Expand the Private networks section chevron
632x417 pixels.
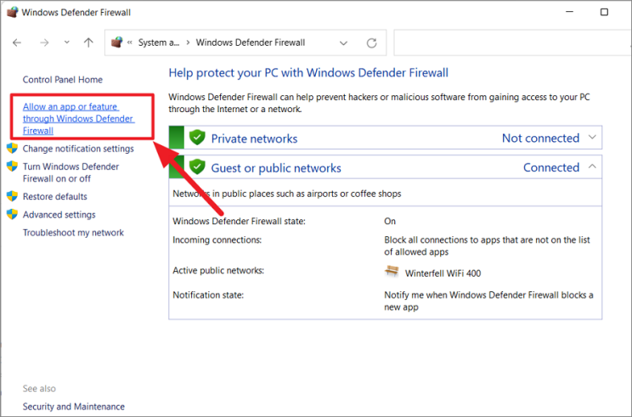pos(592,138)
